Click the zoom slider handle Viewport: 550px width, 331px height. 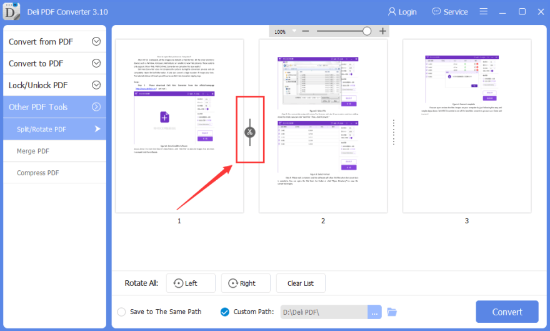367,31
